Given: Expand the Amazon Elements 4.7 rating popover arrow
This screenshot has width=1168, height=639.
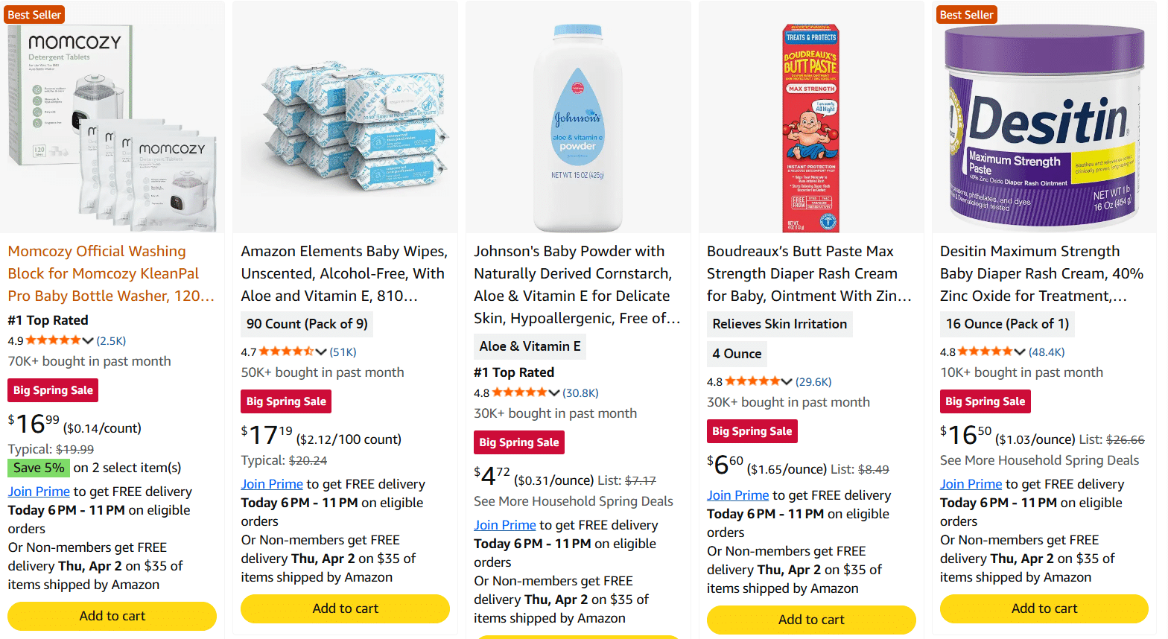Looking at the screenshot, I should pos(321,352).
